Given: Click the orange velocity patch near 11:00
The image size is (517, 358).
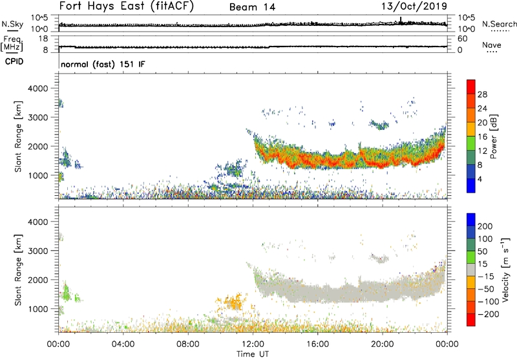Looking at the screenshot, I should point(233,302).
